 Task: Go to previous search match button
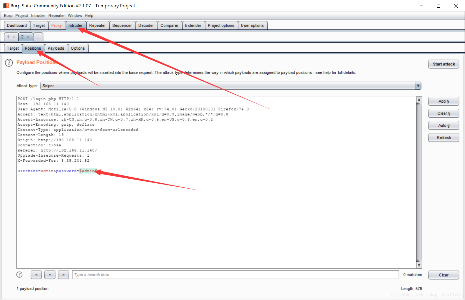pos(36,275)
